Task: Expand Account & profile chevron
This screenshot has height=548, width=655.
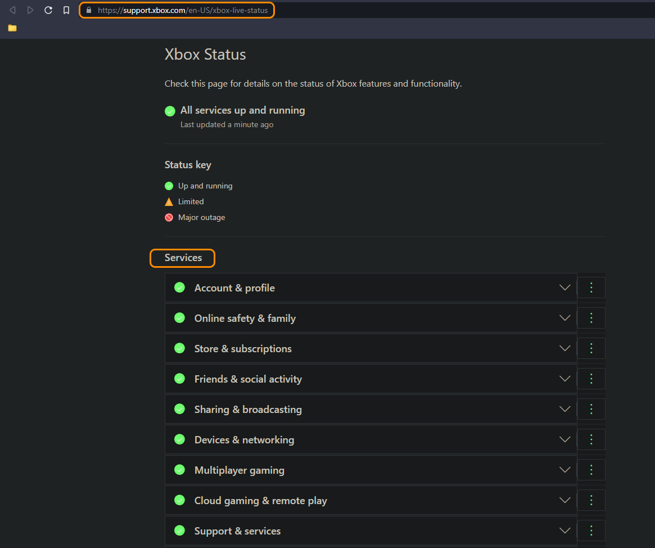Action: point(565,288)
